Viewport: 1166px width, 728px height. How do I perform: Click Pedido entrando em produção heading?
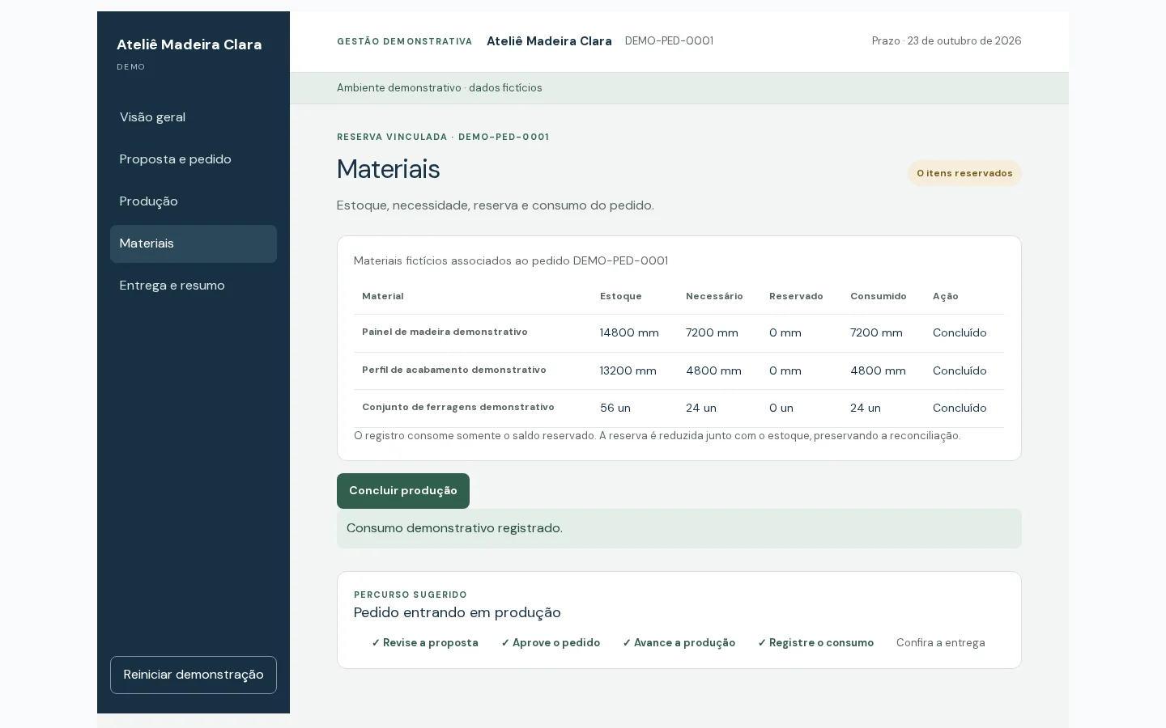coord(457,613)
